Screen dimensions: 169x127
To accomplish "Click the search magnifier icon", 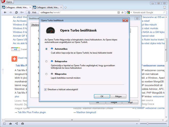I will pyautogui.click(x=164, y=12).
